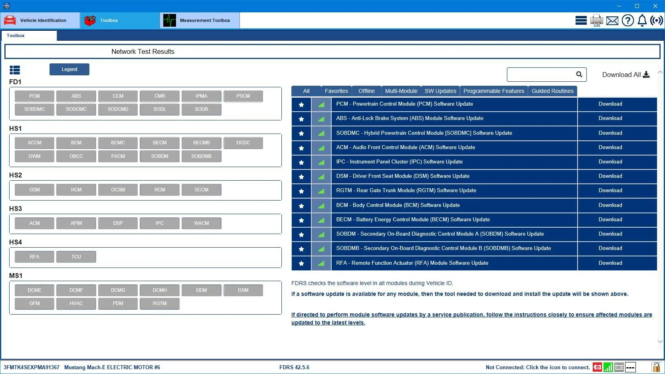Screen dimensions: 665x374
Task: Select the Offline filter tab
Action: click(x=366, y=91)
